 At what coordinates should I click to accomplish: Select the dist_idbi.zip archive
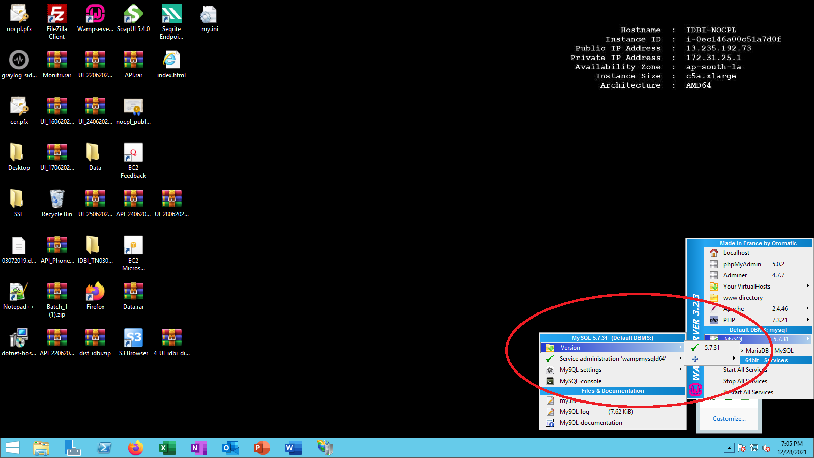click(x=95, y=342)
